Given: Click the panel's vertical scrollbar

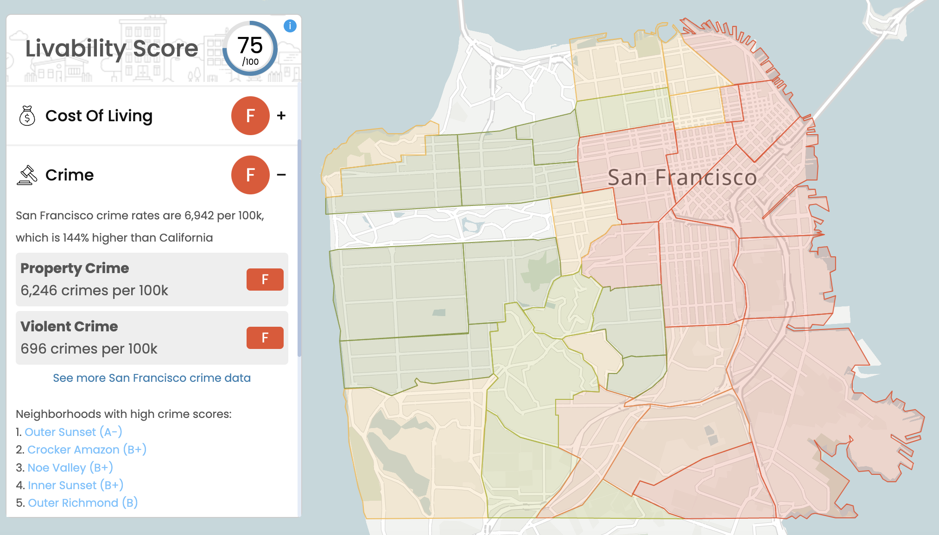Looking at the screenshot, I should 299,248.
